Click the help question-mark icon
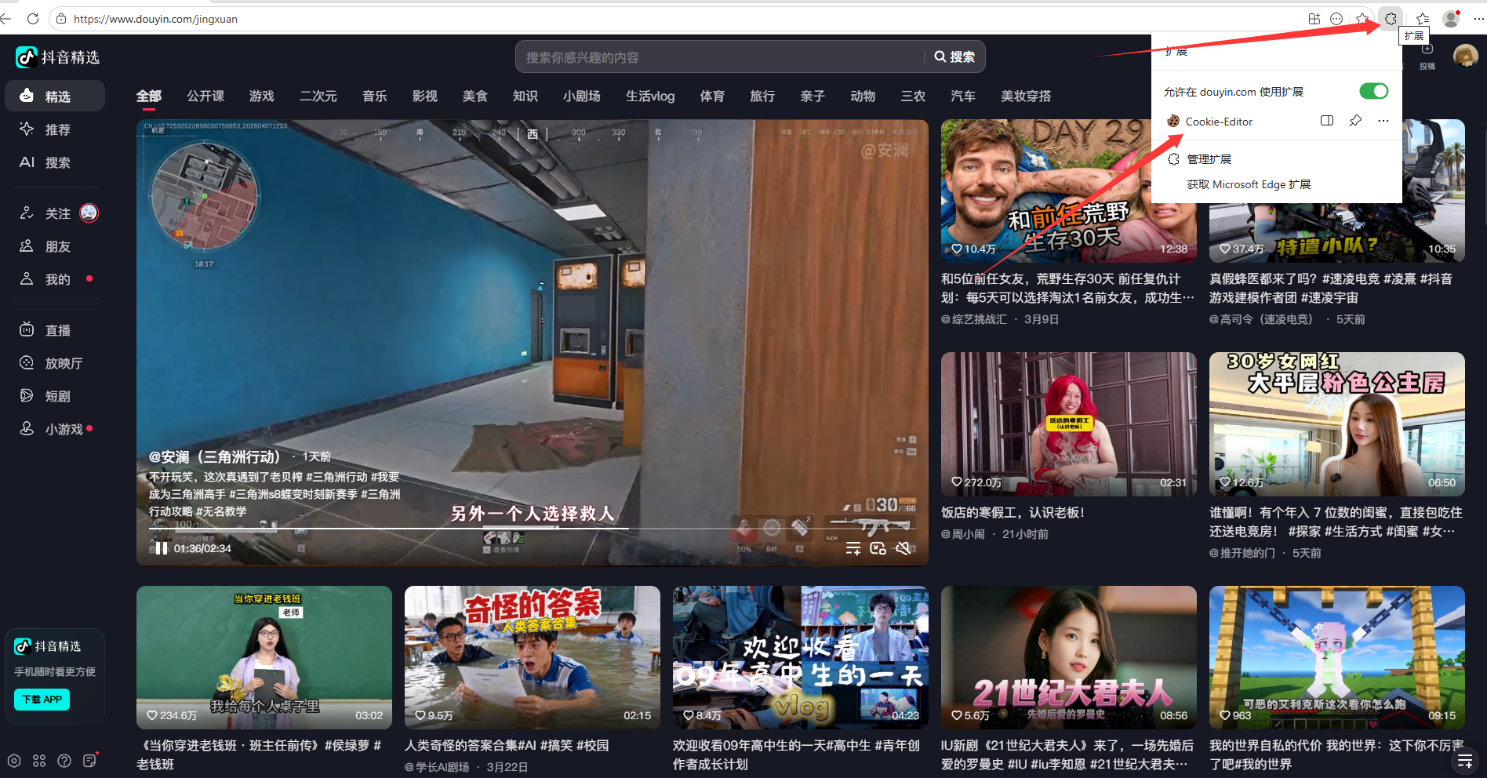The height and width of the screenshot is (778, 1487). pyautogui.click(x=64, y=761)
